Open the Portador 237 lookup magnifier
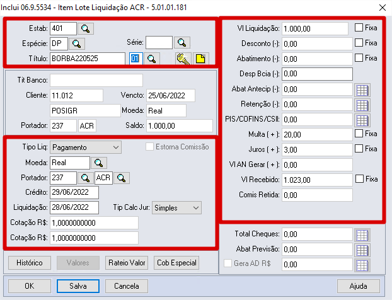 [86, 178]
